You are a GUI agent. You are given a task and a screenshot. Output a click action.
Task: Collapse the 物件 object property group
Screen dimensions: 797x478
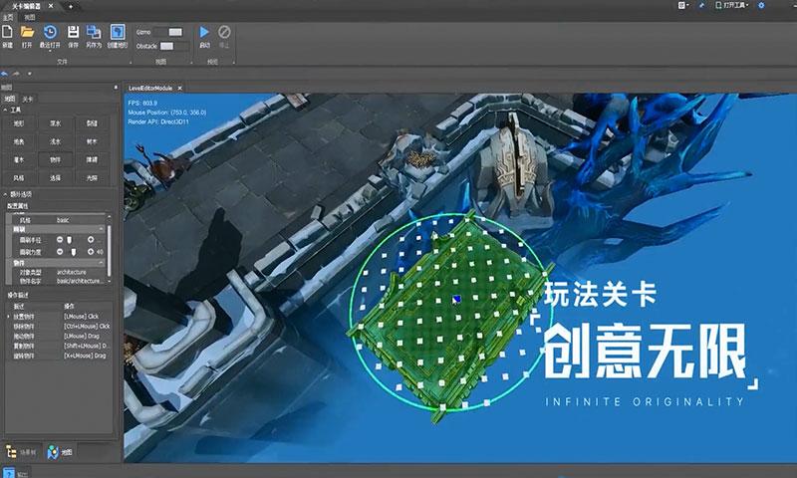click(102, 263)
